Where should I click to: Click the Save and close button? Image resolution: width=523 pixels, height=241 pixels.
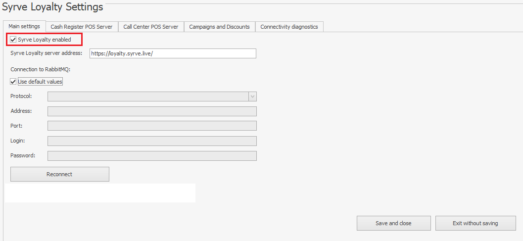point(393,223)
